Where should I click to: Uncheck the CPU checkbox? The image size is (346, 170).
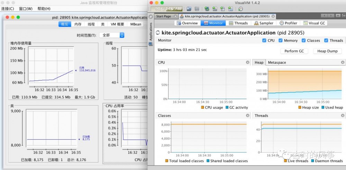pyautogui.click(x=264, y=40)
